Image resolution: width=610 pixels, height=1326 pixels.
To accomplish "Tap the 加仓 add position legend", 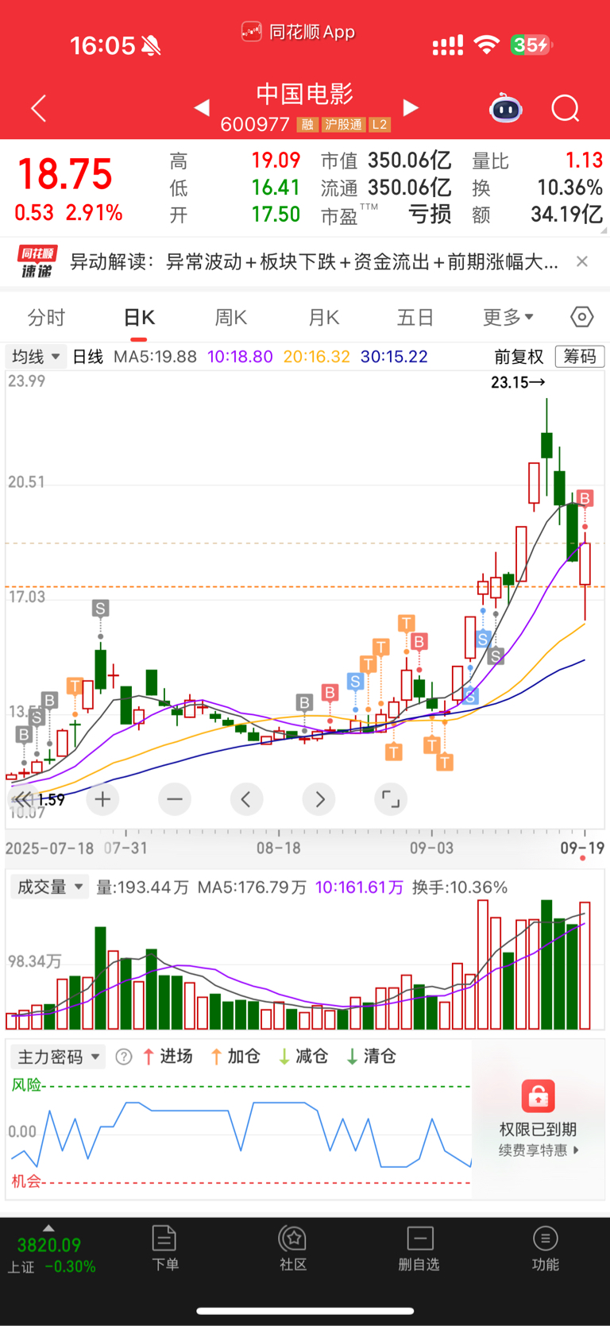I will tap(235, 1057).
